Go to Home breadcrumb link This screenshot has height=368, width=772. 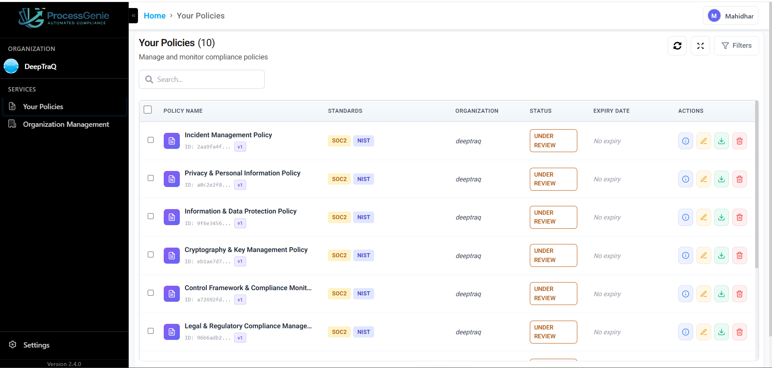(x=154, y=16)
